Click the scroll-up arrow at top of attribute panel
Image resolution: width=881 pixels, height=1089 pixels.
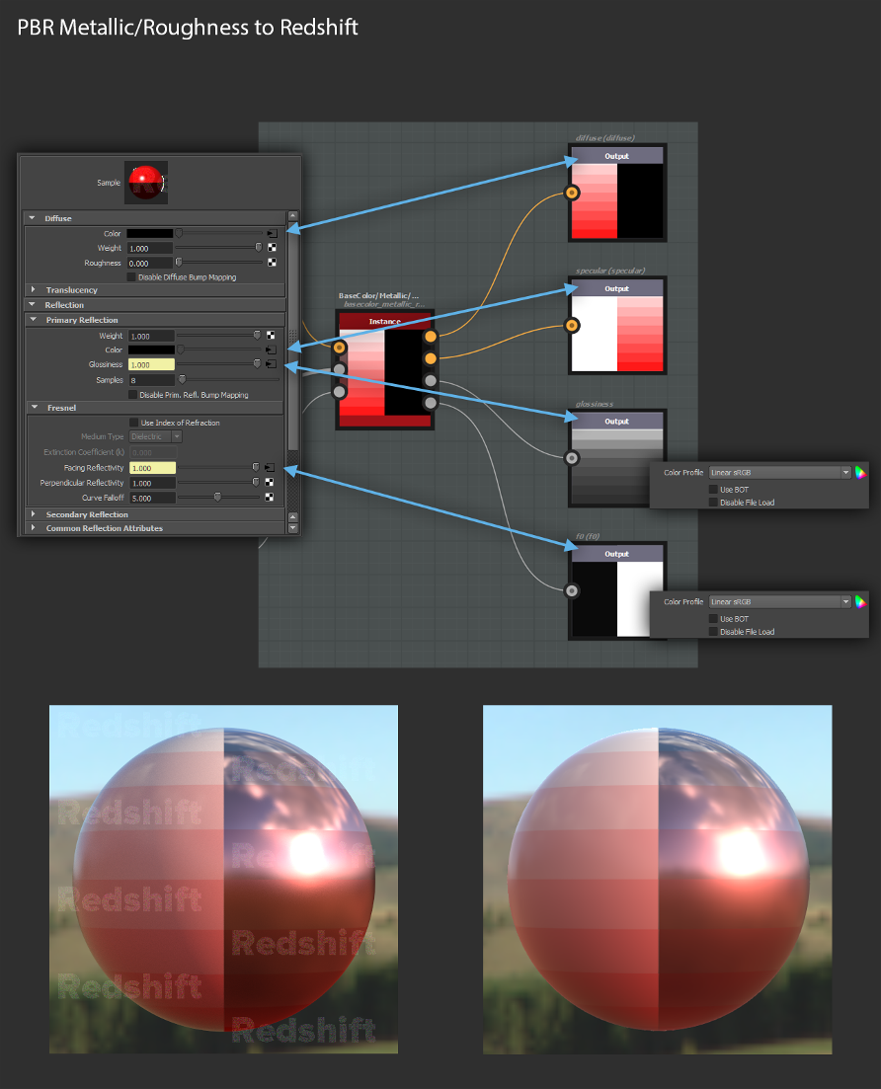[x=292, y=216]
